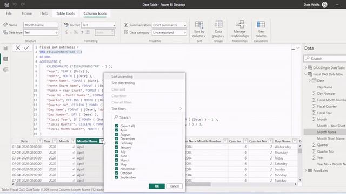Collapse the formula bar chevron
The height and width of the screenshot is (194, 346).
click(x=298, y=48)
